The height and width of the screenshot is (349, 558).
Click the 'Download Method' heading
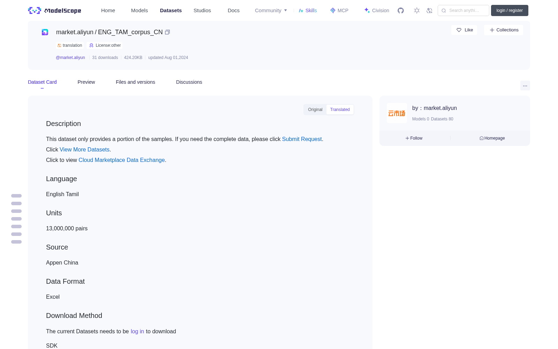(74, 315)
